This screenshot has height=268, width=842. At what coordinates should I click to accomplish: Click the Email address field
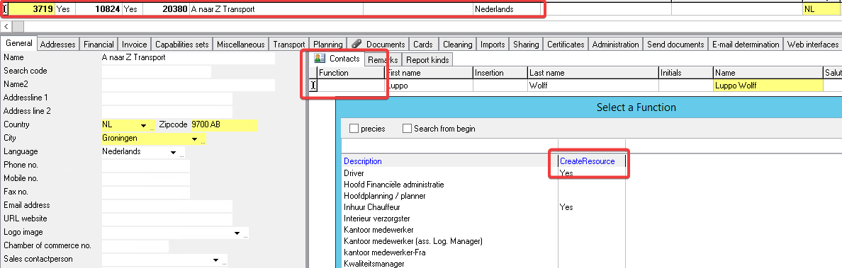167,206
